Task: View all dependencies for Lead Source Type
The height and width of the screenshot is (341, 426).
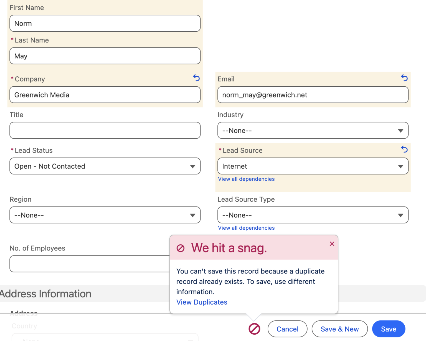Action: [x=246, y=228]
